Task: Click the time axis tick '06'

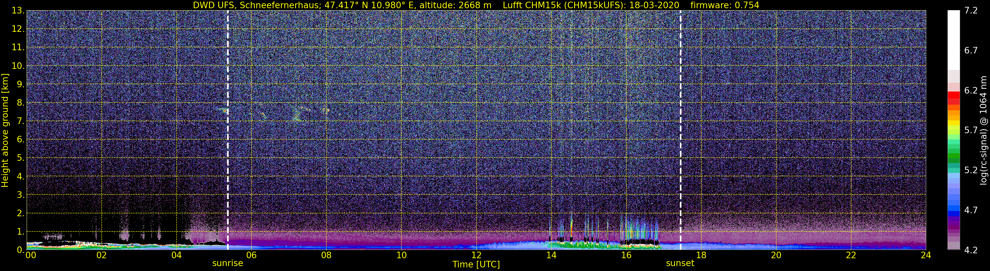Action: coord(251,256)
